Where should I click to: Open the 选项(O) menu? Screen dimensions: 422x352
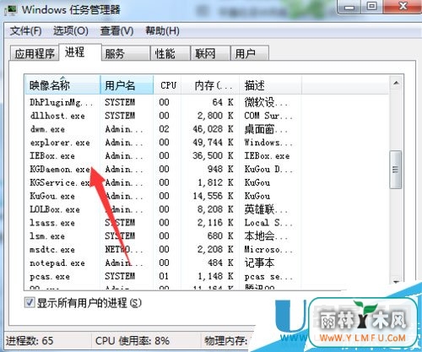coord(71,30)
